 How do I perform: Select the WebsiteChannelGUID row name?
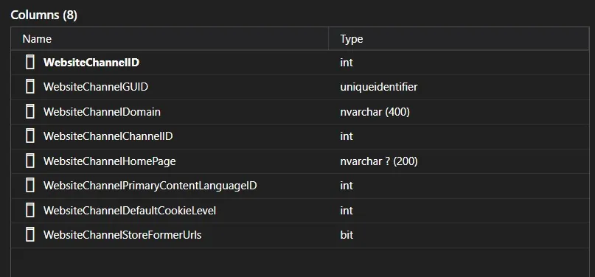pyautogui.click(x=96, y=87)
